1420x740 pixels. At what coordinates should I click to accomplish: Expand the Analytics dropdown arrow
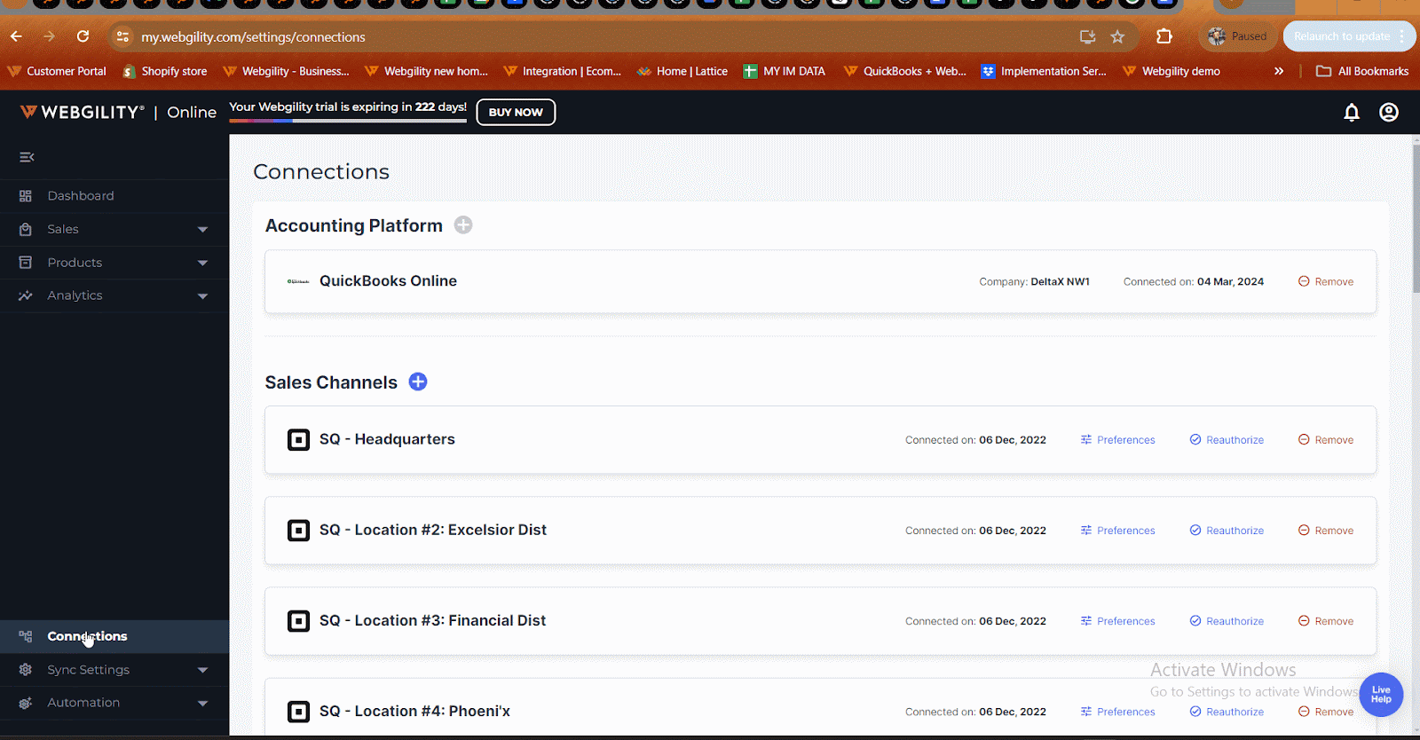click(x=202, y=296)
